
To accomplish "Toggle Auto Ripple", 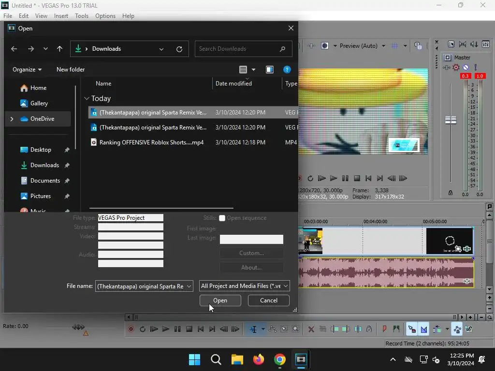I will pyautogui.click(x=437, y=329).
